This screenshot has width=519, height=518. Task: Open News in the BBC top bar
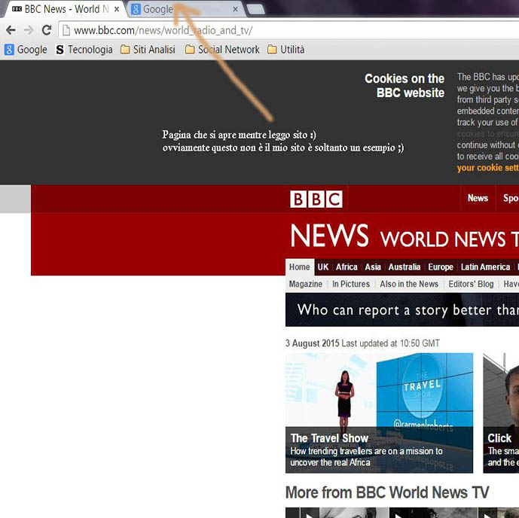[x=478, y=198]
